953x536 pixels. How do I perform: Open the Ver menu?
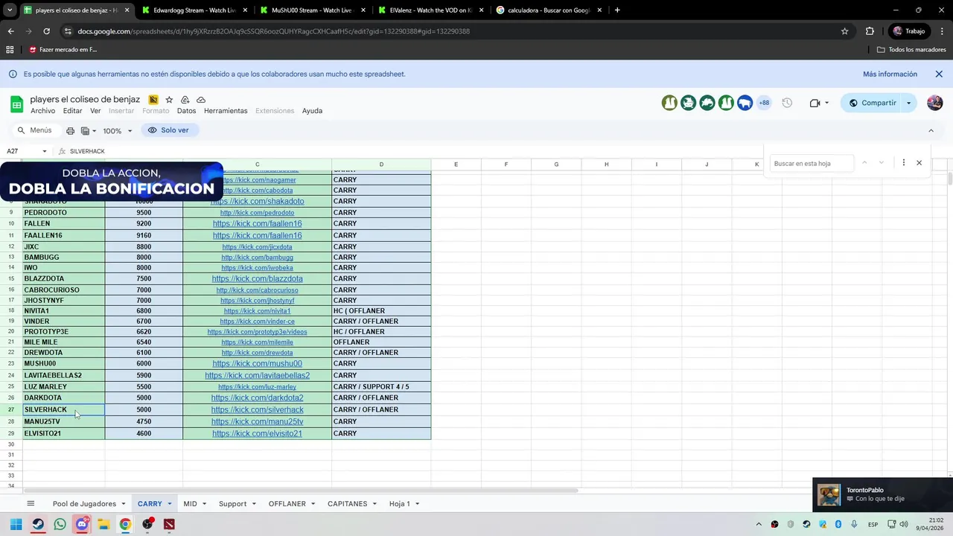click(x=95, y=111)
